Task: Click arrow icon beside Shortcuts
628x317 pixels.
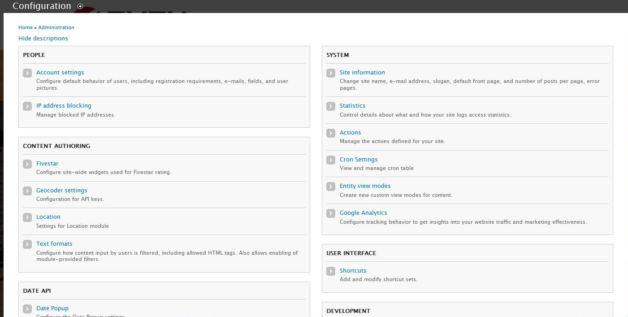Action: [x=331, y=271]
